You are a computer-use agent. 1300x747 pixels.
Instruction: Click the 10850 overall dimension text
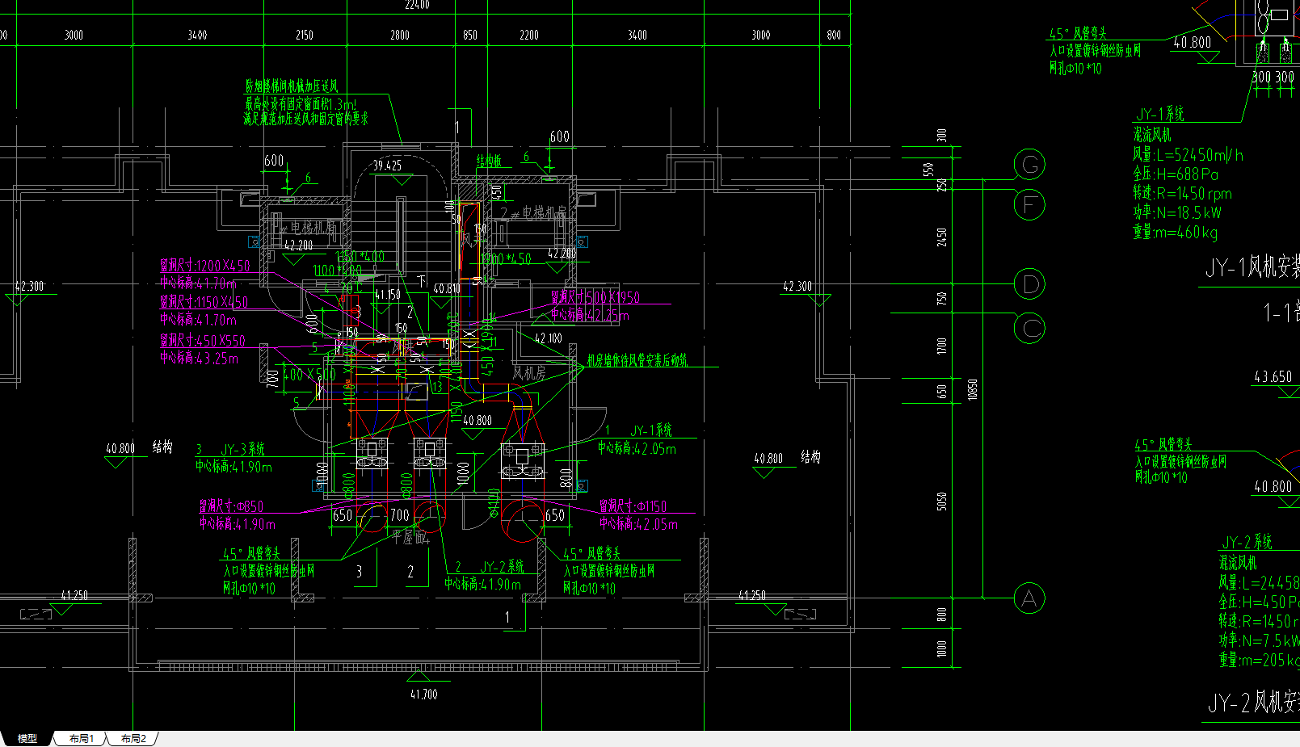[x=973, y=389]
